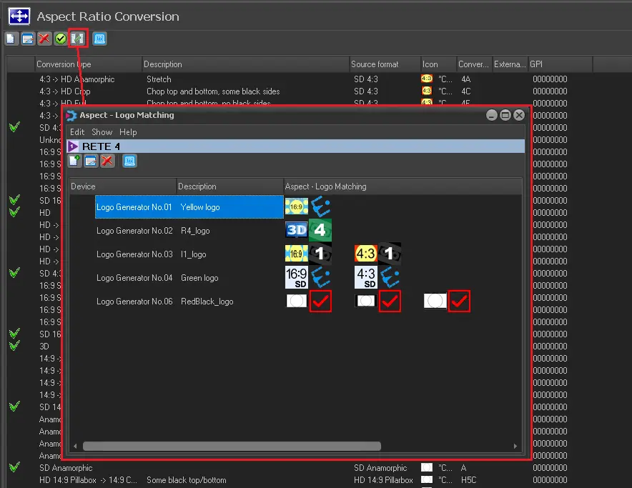The width and height of the screenshot is (632, 488).
Task: Click the edit icon in Logo Matching toolbar
Action: tap(91, 161)
